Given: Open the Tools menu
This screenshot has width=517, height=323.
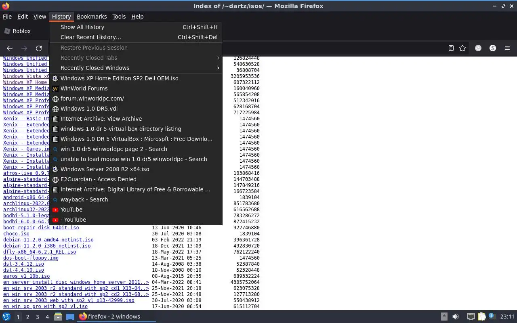Looking at the screenshot, I should click(119, 17).
